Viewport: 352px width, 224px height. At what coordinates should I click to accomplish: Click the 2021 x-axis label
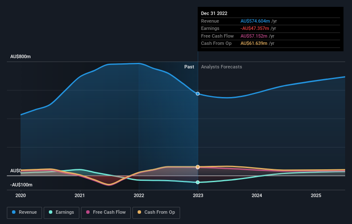(x=80, y=196)
